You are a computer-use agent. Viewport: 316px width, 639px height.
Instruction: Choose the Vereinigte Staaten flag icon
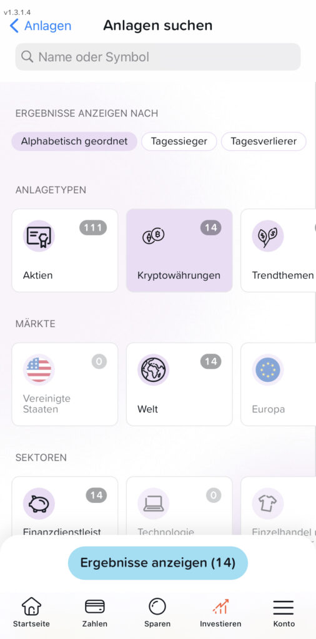39,369
